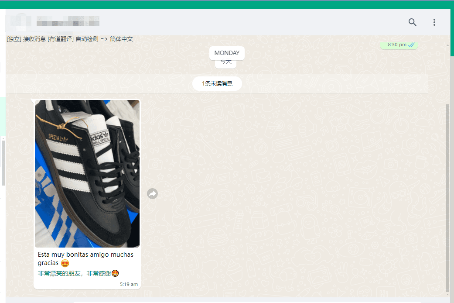Click the double-check read receipt icon
This screenshot has height=303, width=454.
tap(411, 45)
